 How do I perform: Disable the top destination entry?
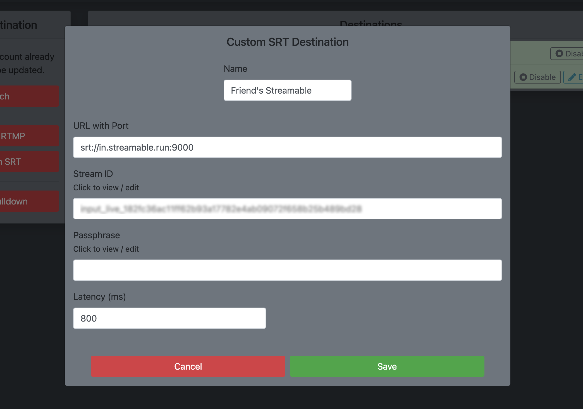click(567, 53)
